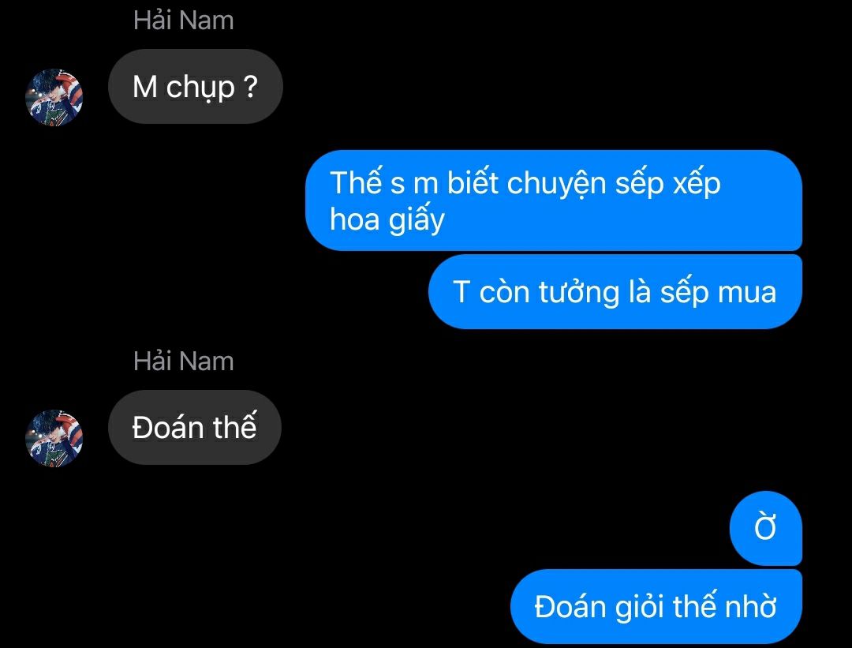Open Hải Nam's avatar beside "M chụp ?"
The height and width of the screenshot is (648, 852).
pos(54,97)
